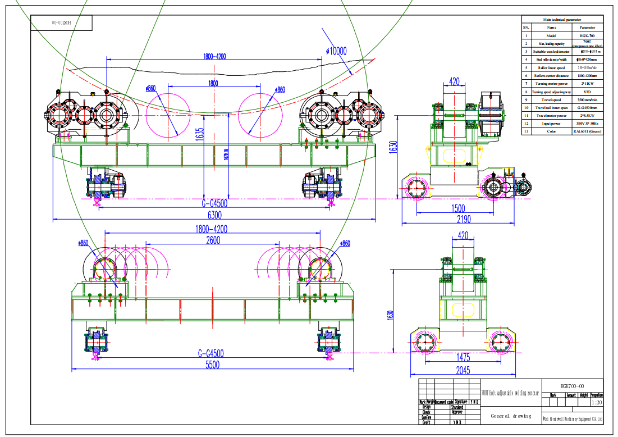618x437 pixels.
Task: Select the 1:20 proportion value
Action: click(x=597, y=403)
